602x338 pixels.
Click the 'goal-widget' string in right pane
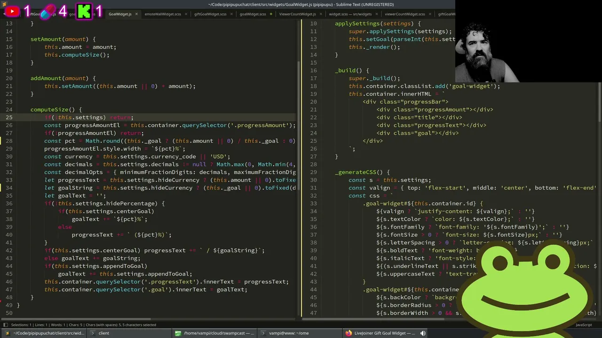pyautogui.click(x=473, y=86)
